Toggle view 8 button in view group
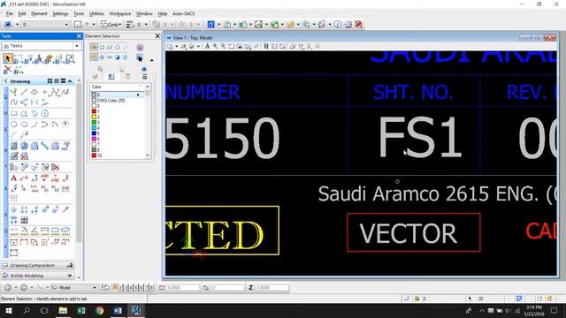The height and width of the screenshot is (318, 566). (151, 288)
